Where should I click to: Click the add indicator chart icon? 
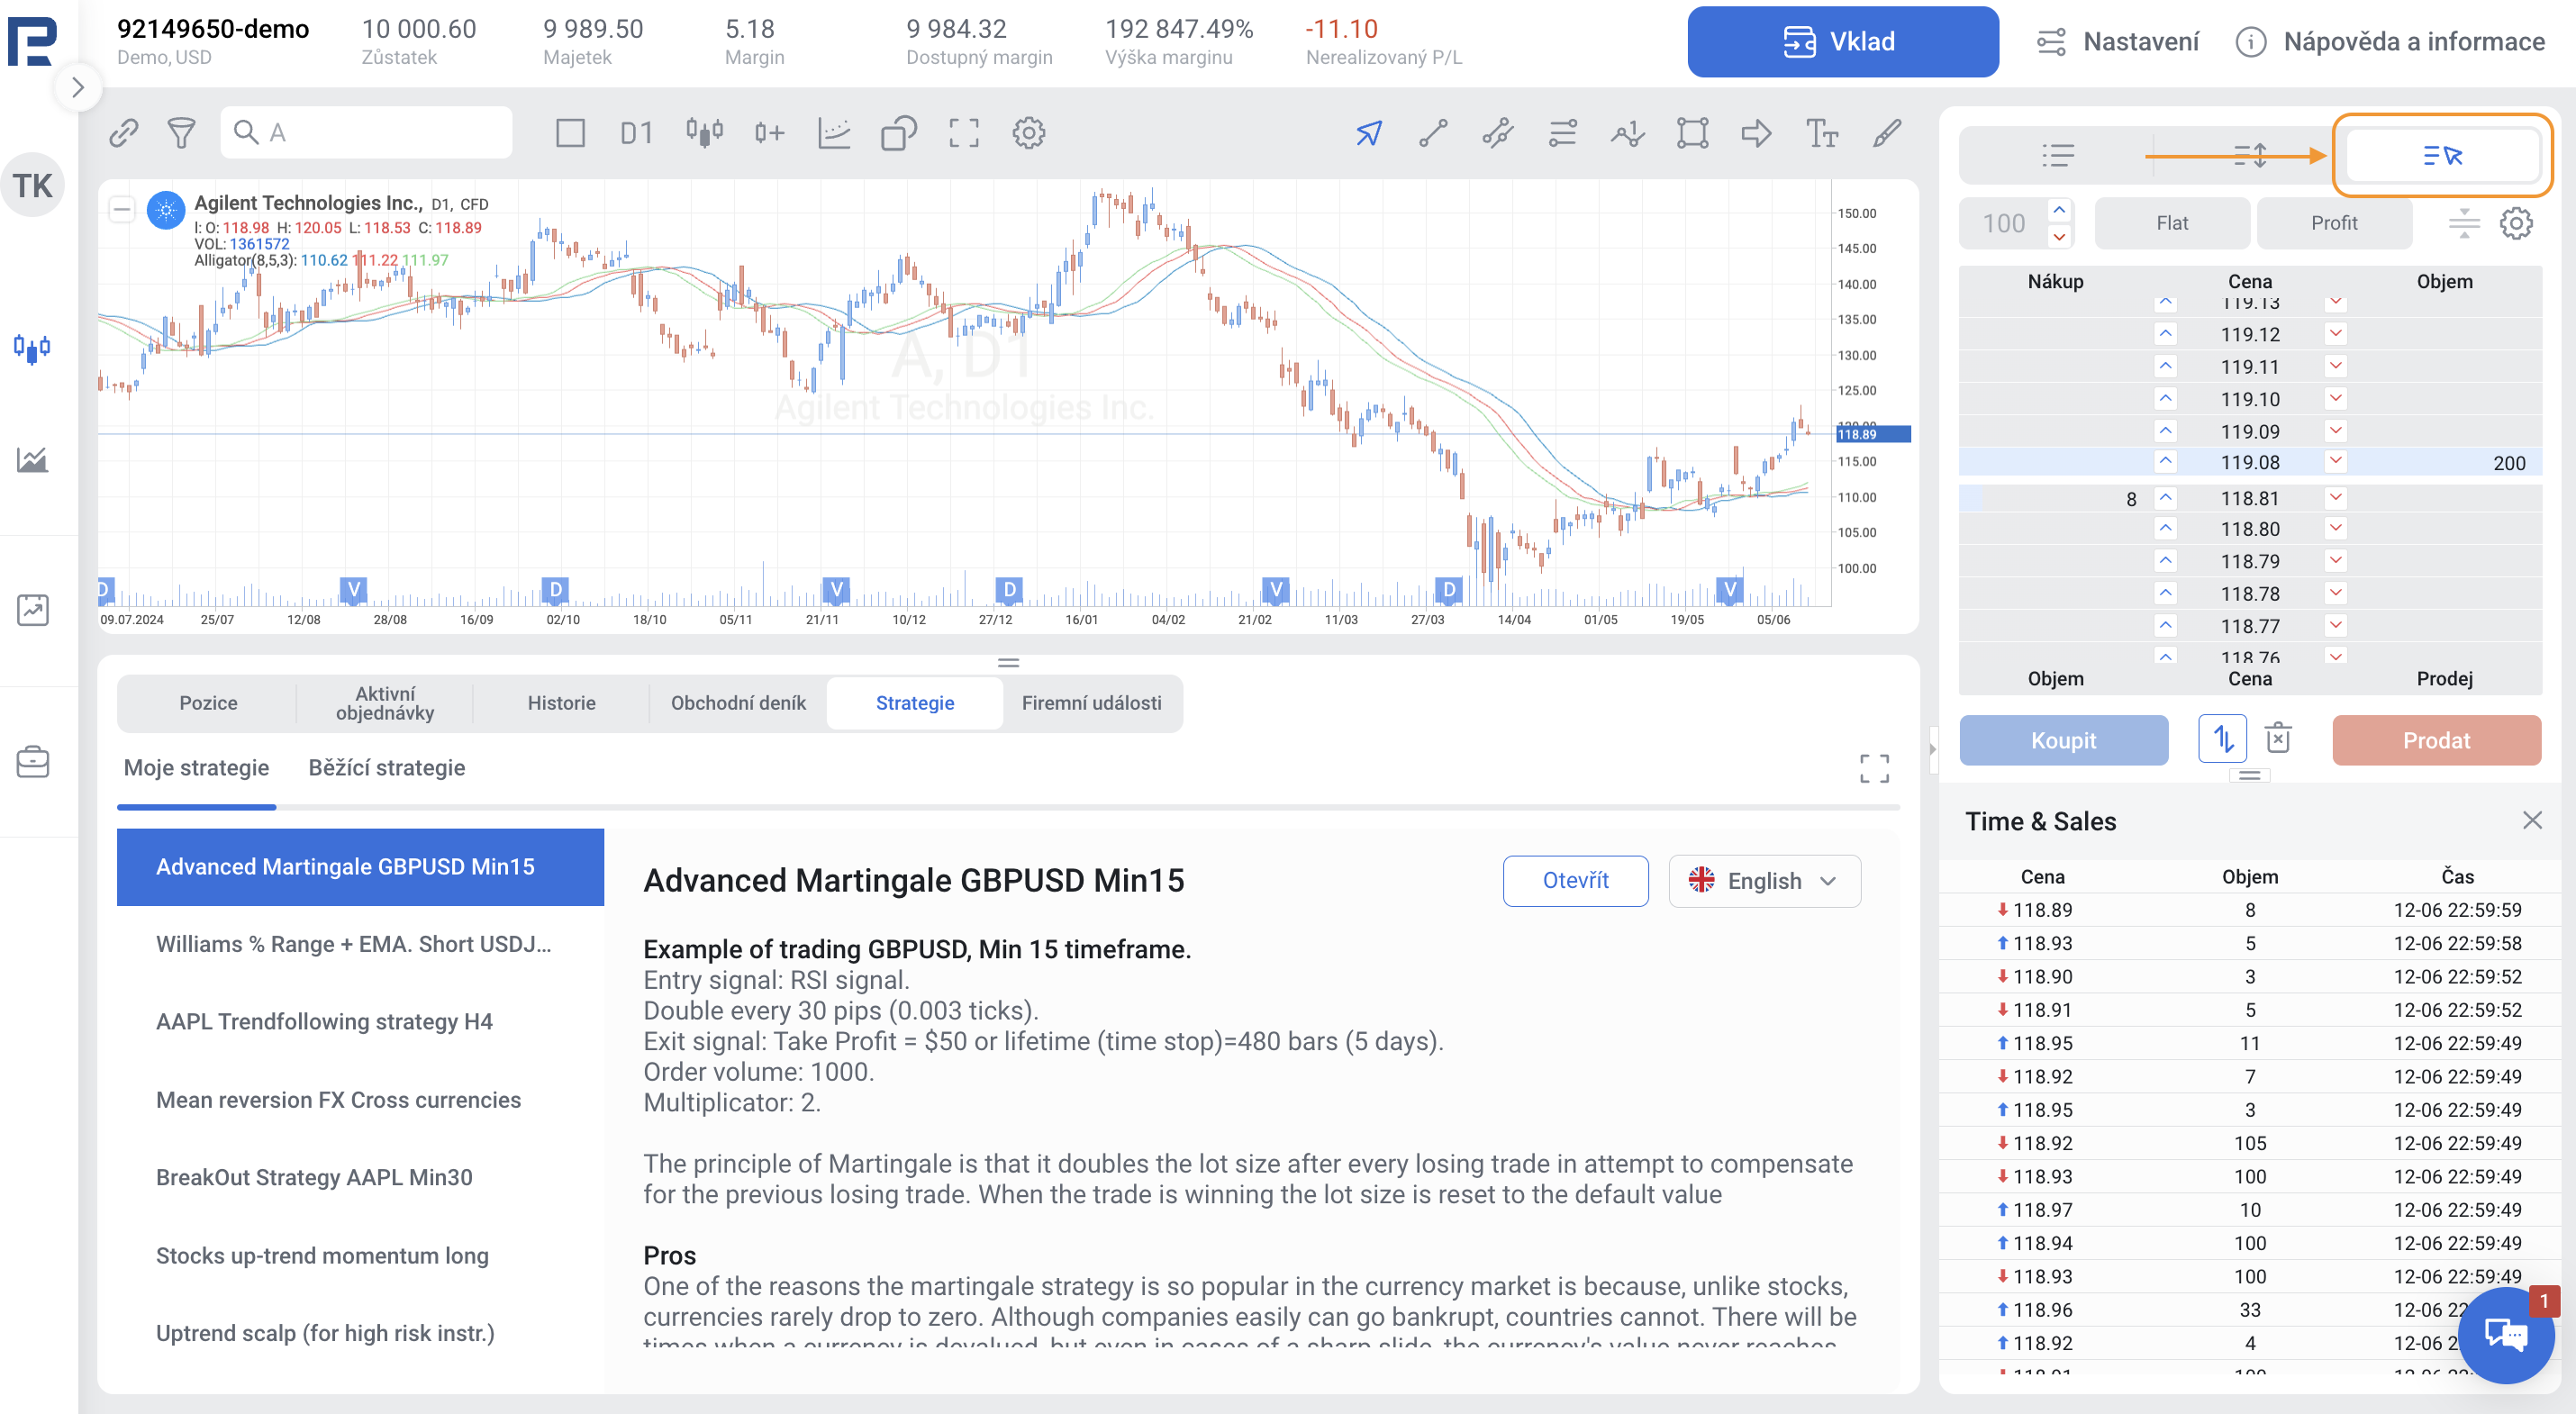[x=833, y=133]
